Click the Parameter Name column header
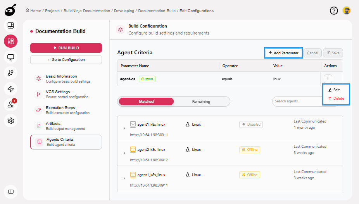Image resolution: width=359 pixels, height=204 pixels. click(x=135, y=66)
